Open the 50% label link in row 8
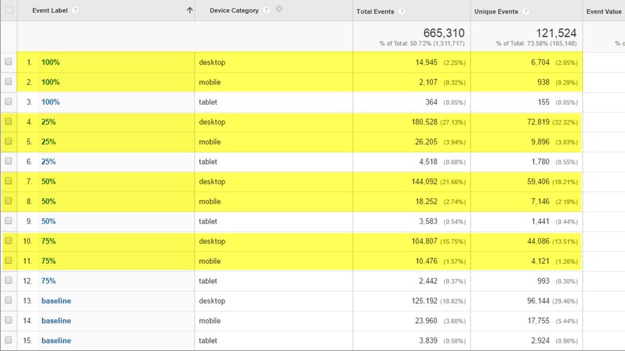 (x=49, y=202)
